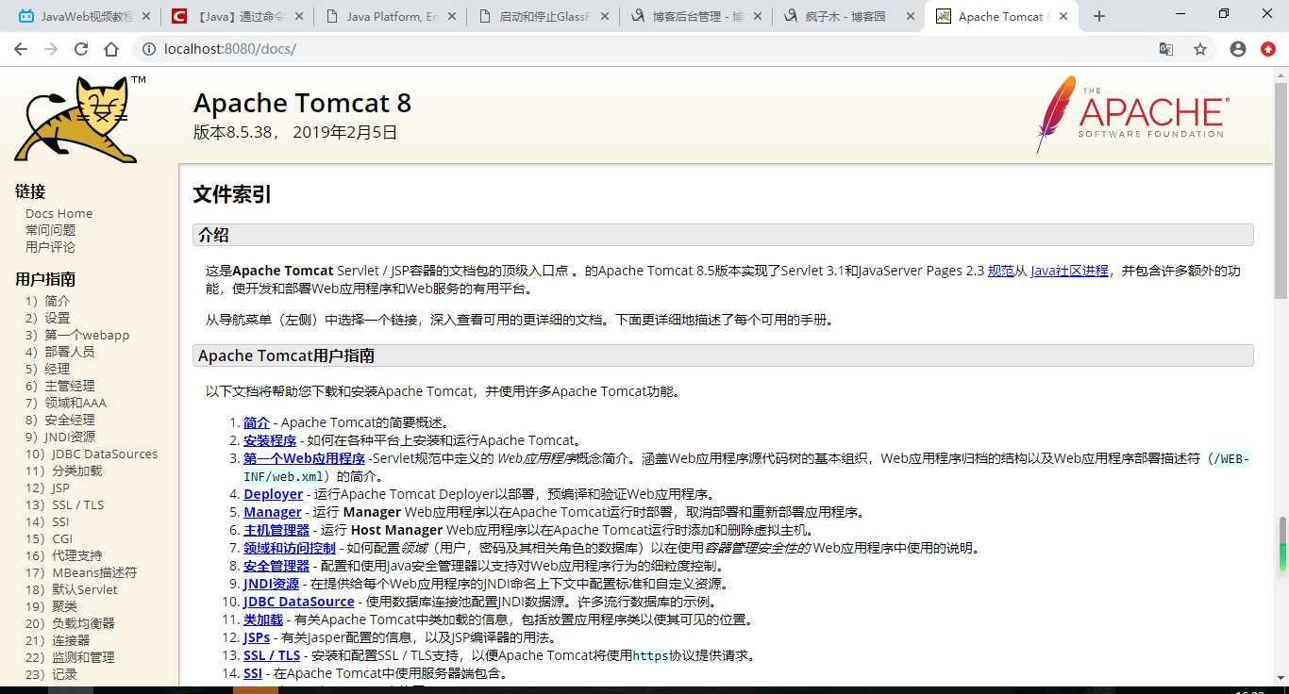Screen dimensions: 1289x694
Task: Switch to 【Java】通过命令 tab
Action: click(x=237, y=16)
